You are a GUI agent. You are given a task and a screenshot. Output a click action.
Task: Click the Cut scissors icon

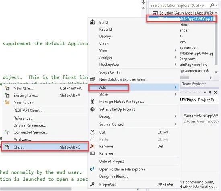tap(92, 132)
